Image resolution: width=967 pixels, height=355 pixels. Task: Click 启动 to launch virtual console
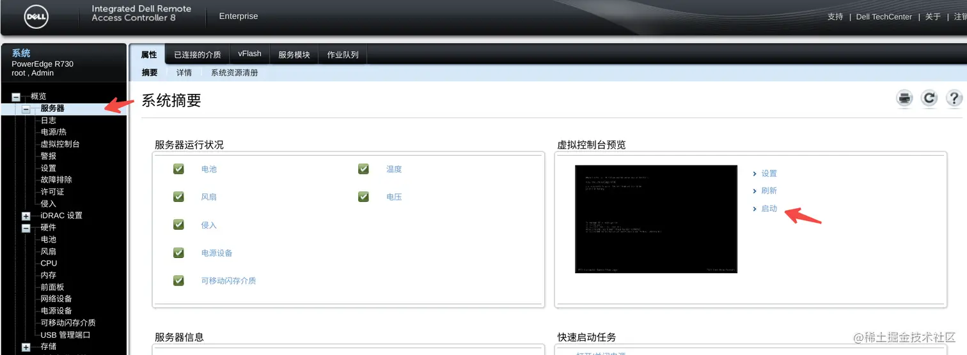769,209
